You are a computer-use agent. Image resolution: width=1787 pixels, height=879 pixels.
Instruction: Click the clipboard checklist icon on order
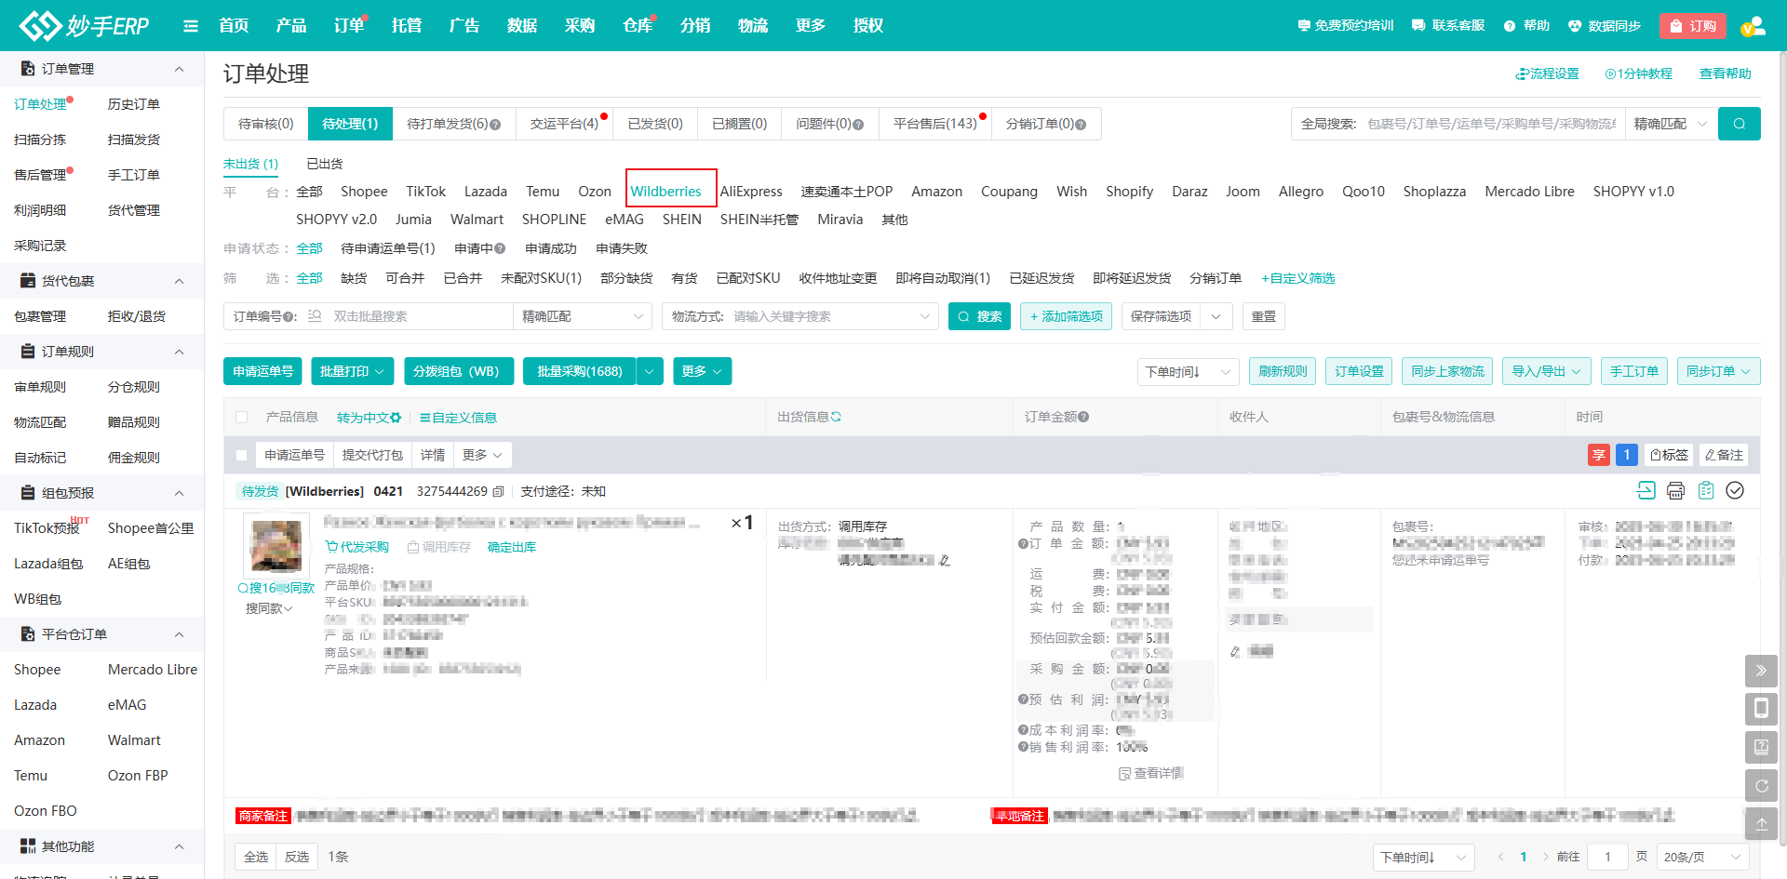click(x=1705, y=490)
